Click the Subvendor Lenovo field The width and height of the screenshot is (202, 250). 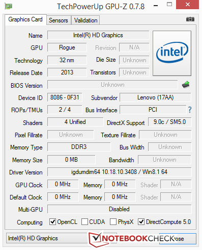pyautogui.click(x=155, y=97)
